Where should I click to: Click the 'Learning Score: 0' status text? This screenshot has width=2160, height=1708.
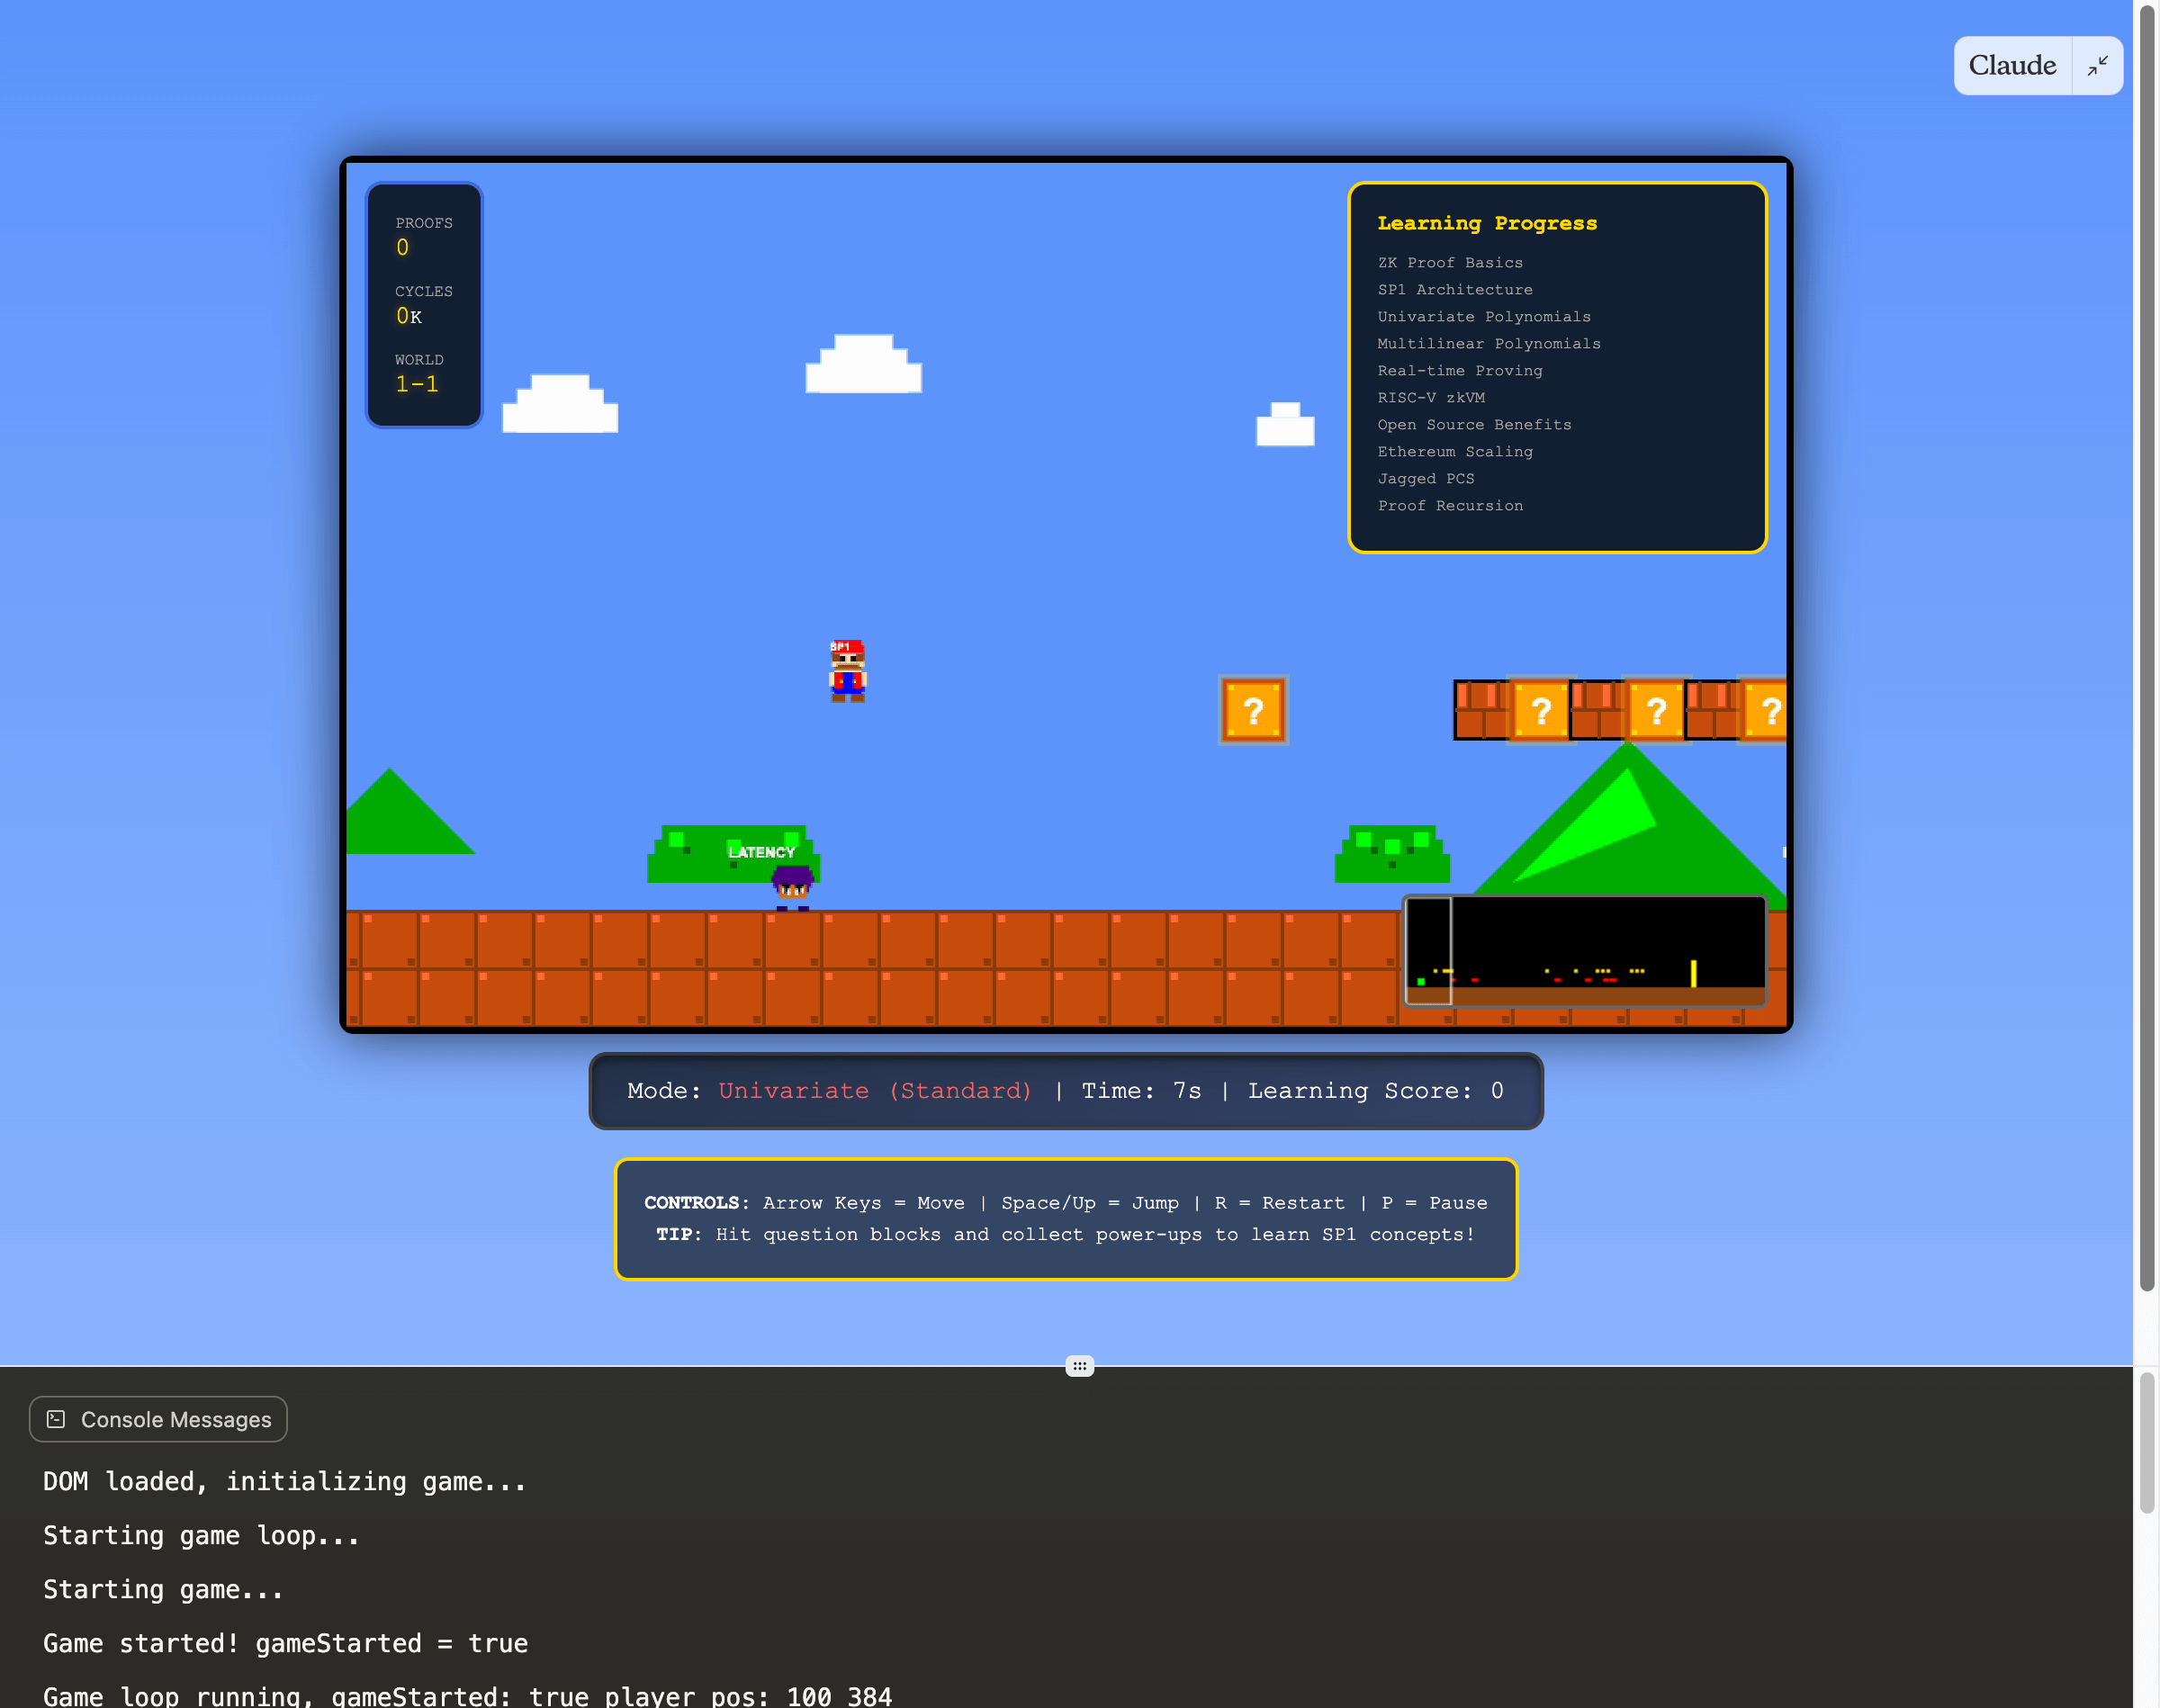coord(1375,1091)
